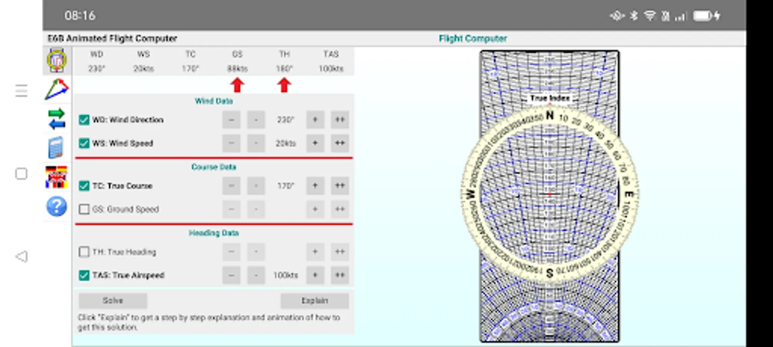Increase Wind Direction by small step (+)
773x347 pixels.
coord(315,120)
